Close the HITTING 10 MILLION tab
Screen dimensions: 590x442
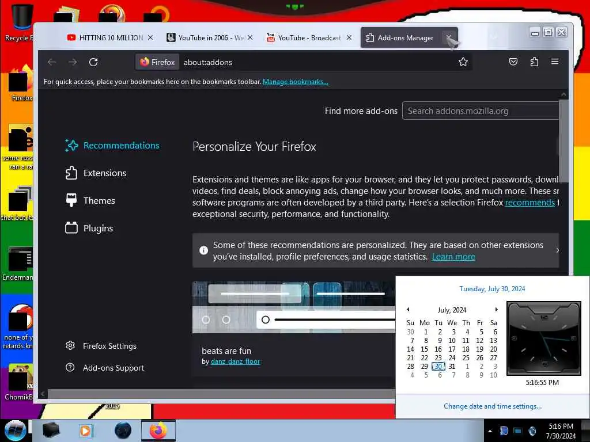coord(150,37)
